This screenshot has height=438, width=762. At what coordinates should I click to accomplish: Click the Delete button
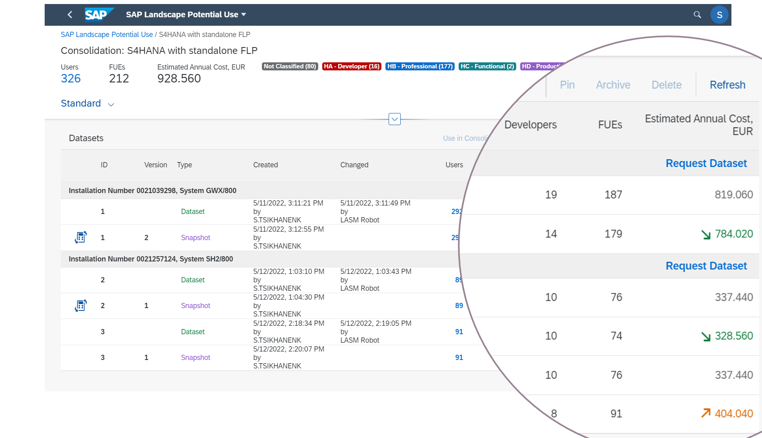667,85
